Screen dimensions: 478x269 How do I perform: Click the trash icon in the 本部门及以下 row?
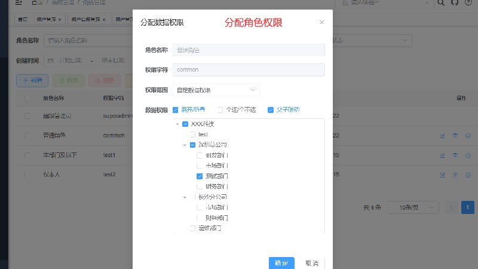[455, 155]
